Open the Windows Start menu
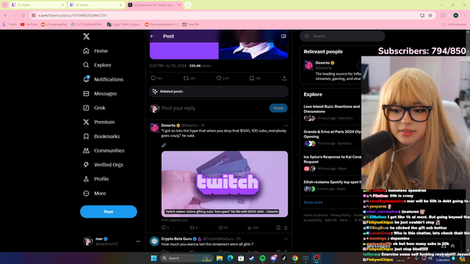The image size is (470, 264). [x=153, y=258]
